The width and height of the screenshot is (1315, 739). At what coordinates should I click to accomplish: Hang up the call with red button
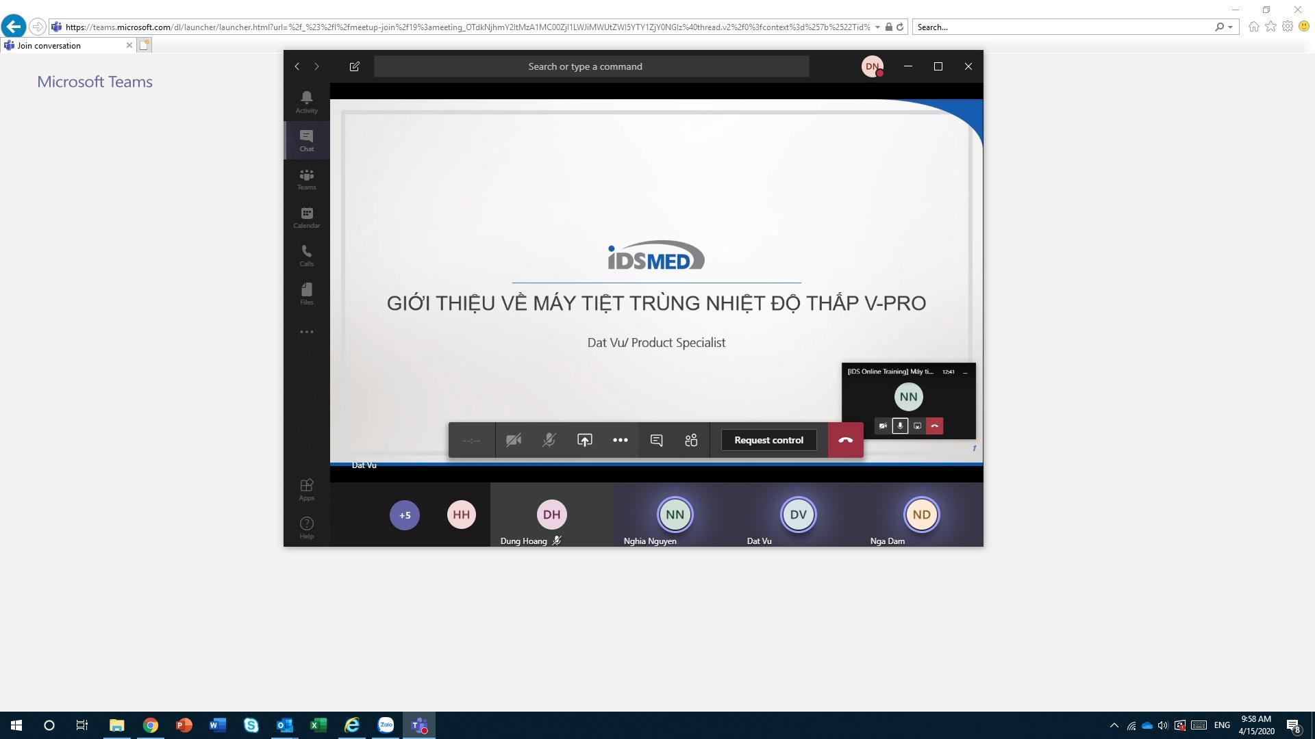pyautogui.click(x=845, y=440)
